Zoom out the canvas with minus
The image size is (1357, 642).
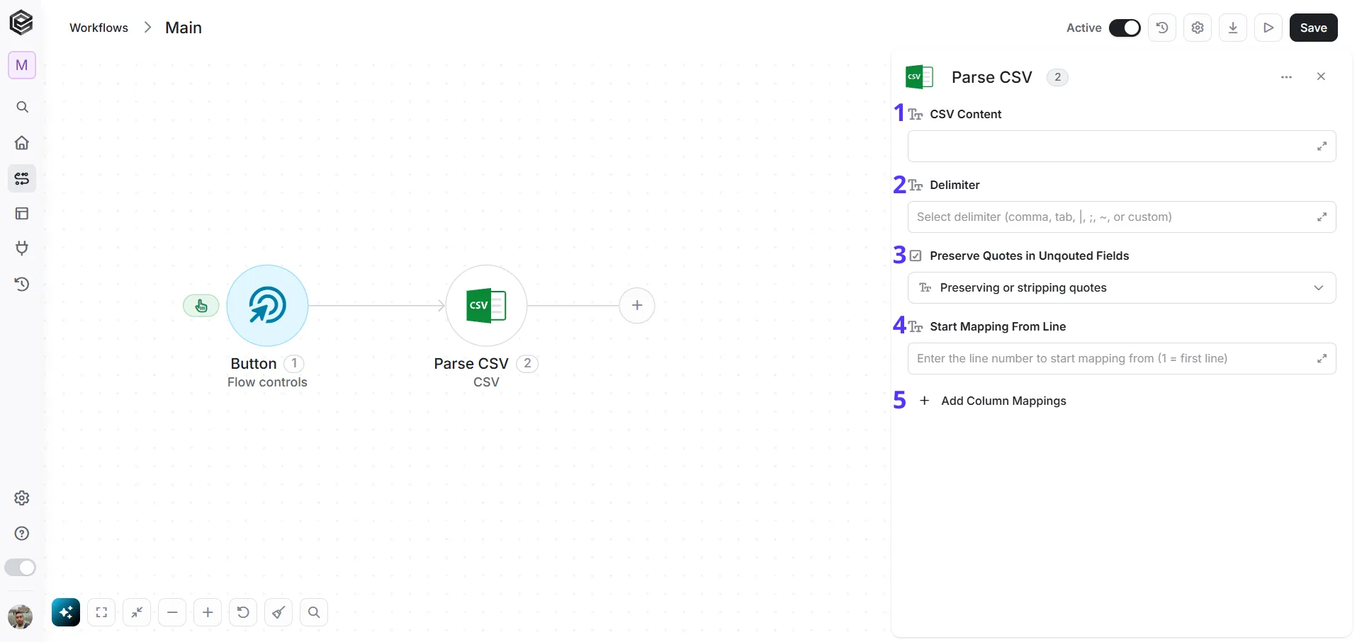(x=172, y=612)
